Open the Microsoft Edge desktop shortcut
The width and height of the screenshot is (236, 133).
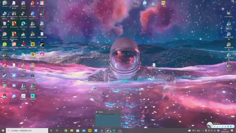pos(23,26)
